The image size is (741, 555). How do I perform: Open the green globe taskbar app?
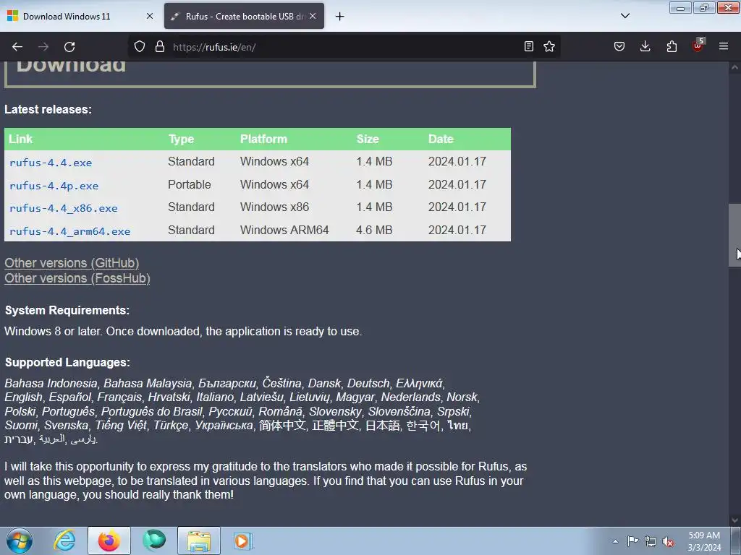(x=154, y=541)
